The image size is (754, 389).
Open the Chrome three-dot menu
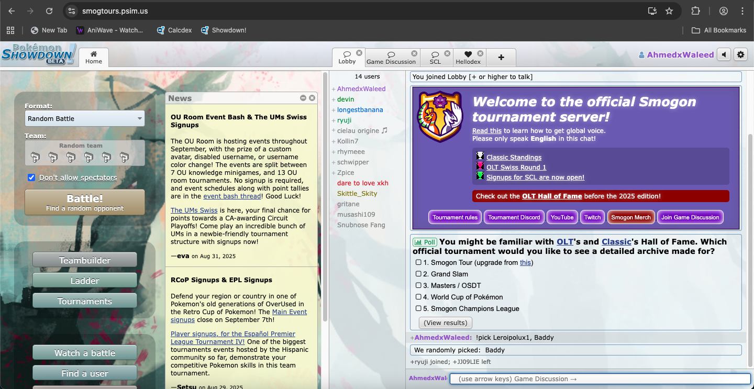[742, 11]
